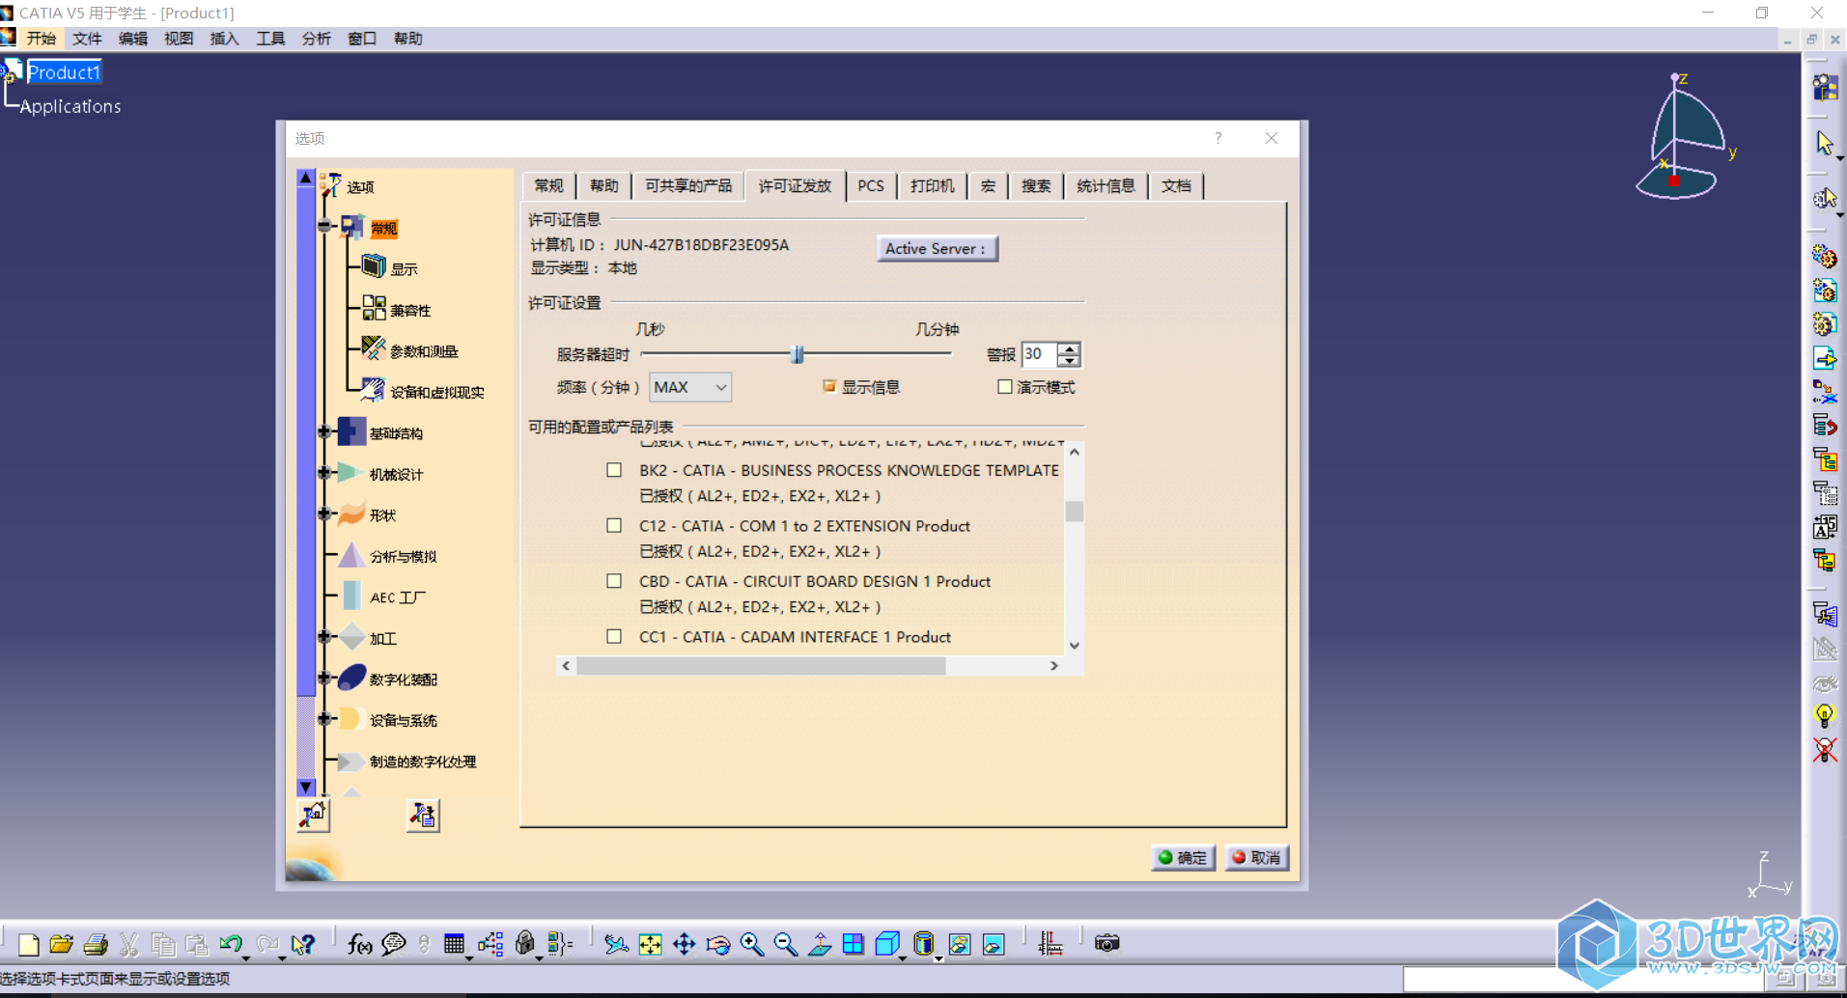Collapse the 常规 tree node
This screenshot has width=1847, height=998.
pos(324,227)
